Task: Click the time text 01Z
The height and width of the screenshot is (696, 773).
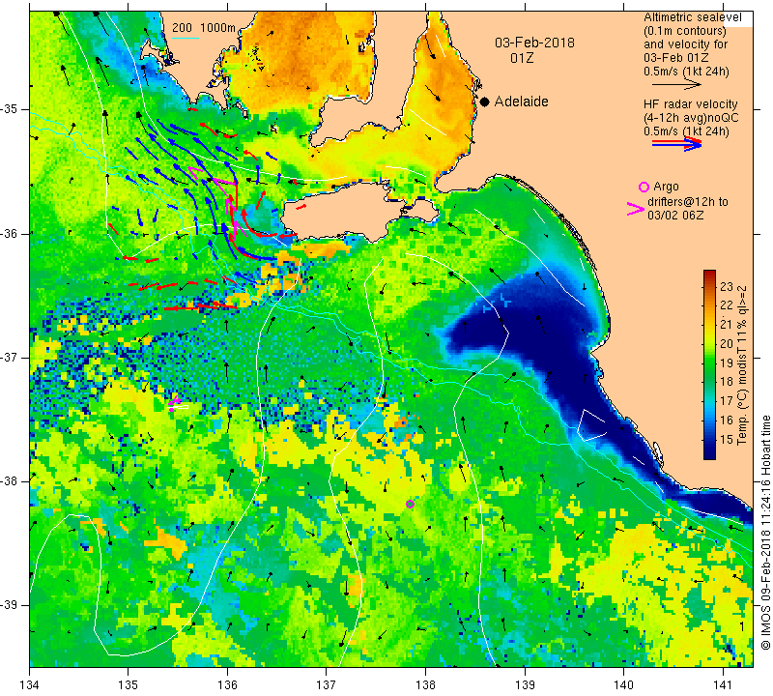Action: click(x=522, y=58)
